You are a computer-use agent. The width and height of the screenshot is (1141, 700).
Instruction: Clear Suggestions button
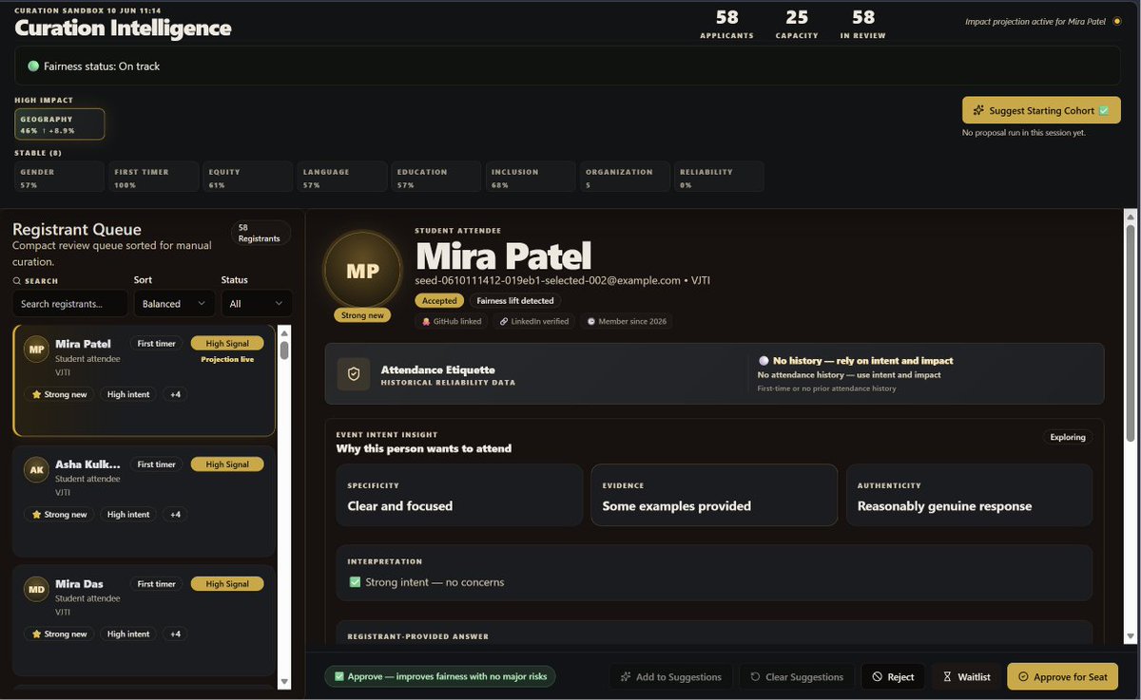coord(796,677)
